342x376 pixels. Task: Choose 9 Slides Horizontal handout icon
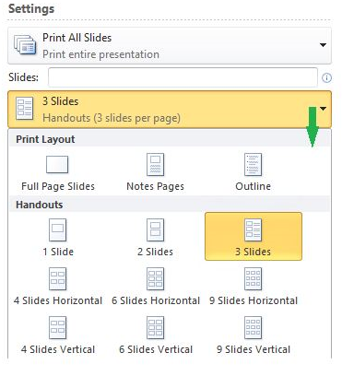coord(253,279)
